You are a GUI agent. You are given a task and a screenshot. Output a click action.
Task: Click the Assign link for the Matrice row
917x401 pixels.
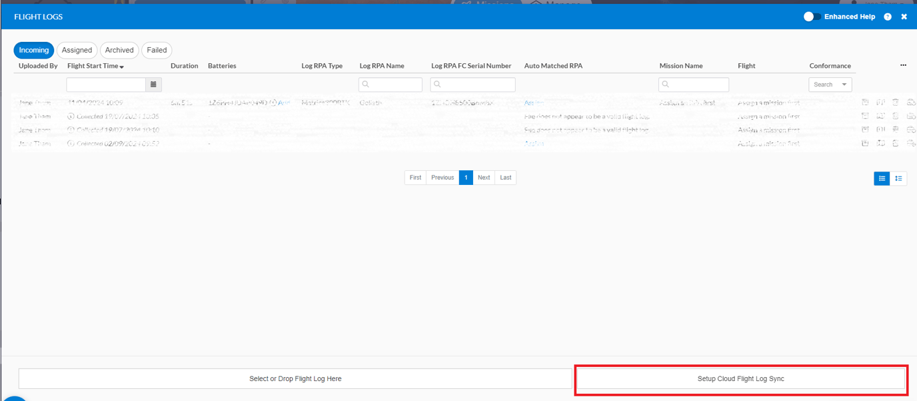pyautogui.click(x=534, y=102)
